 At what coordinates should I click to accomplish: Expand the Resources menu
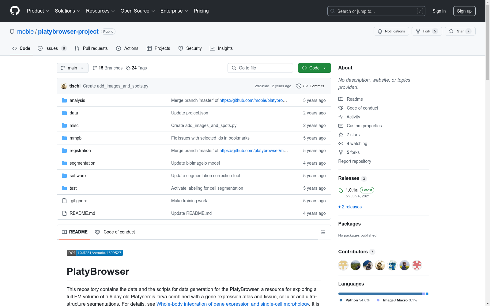[x=100, y=11]
